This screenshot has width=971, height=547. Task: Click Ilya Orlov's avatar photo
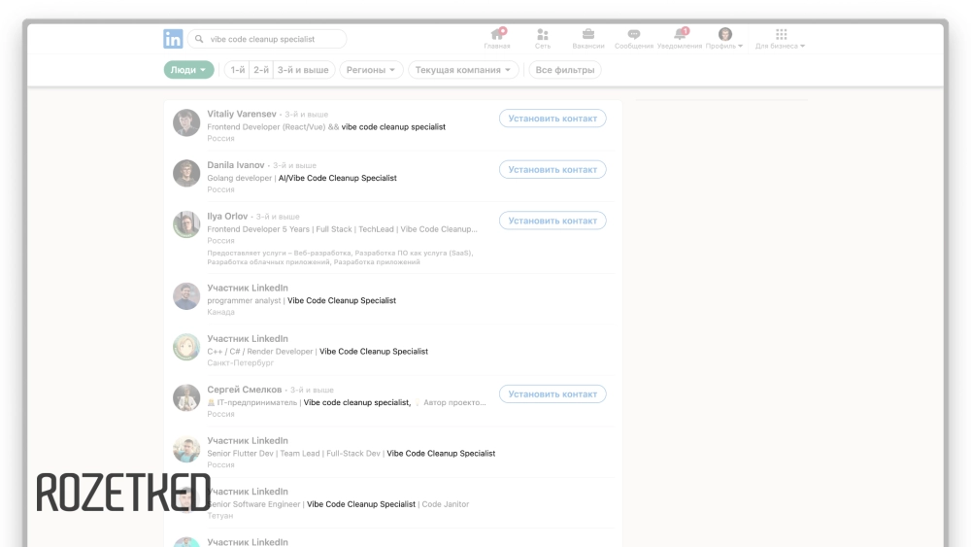pyautogui.click(x=186, y=224)
